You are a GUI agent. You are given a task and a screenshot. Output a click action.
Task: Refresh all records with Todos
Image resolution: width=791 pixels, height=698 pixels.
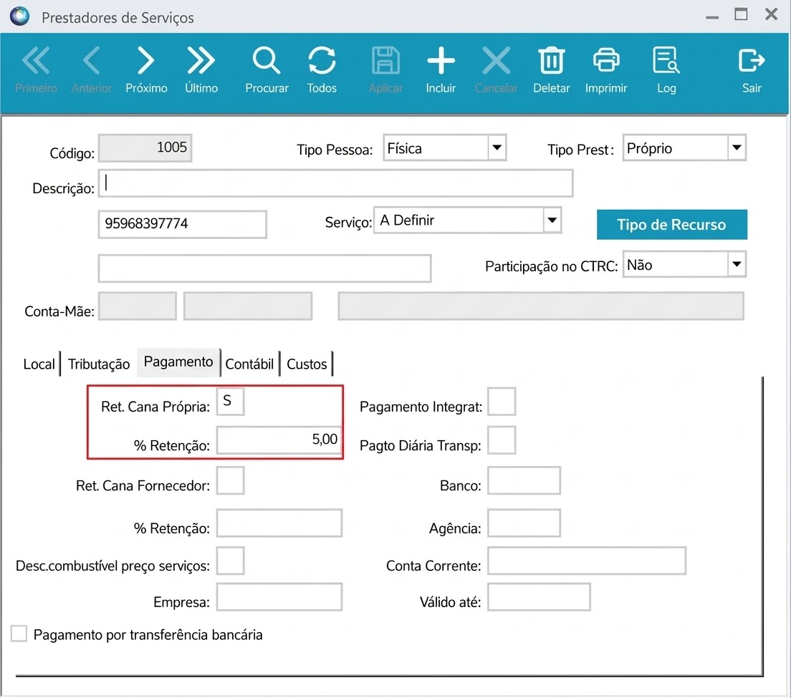(x=322, y=69)
